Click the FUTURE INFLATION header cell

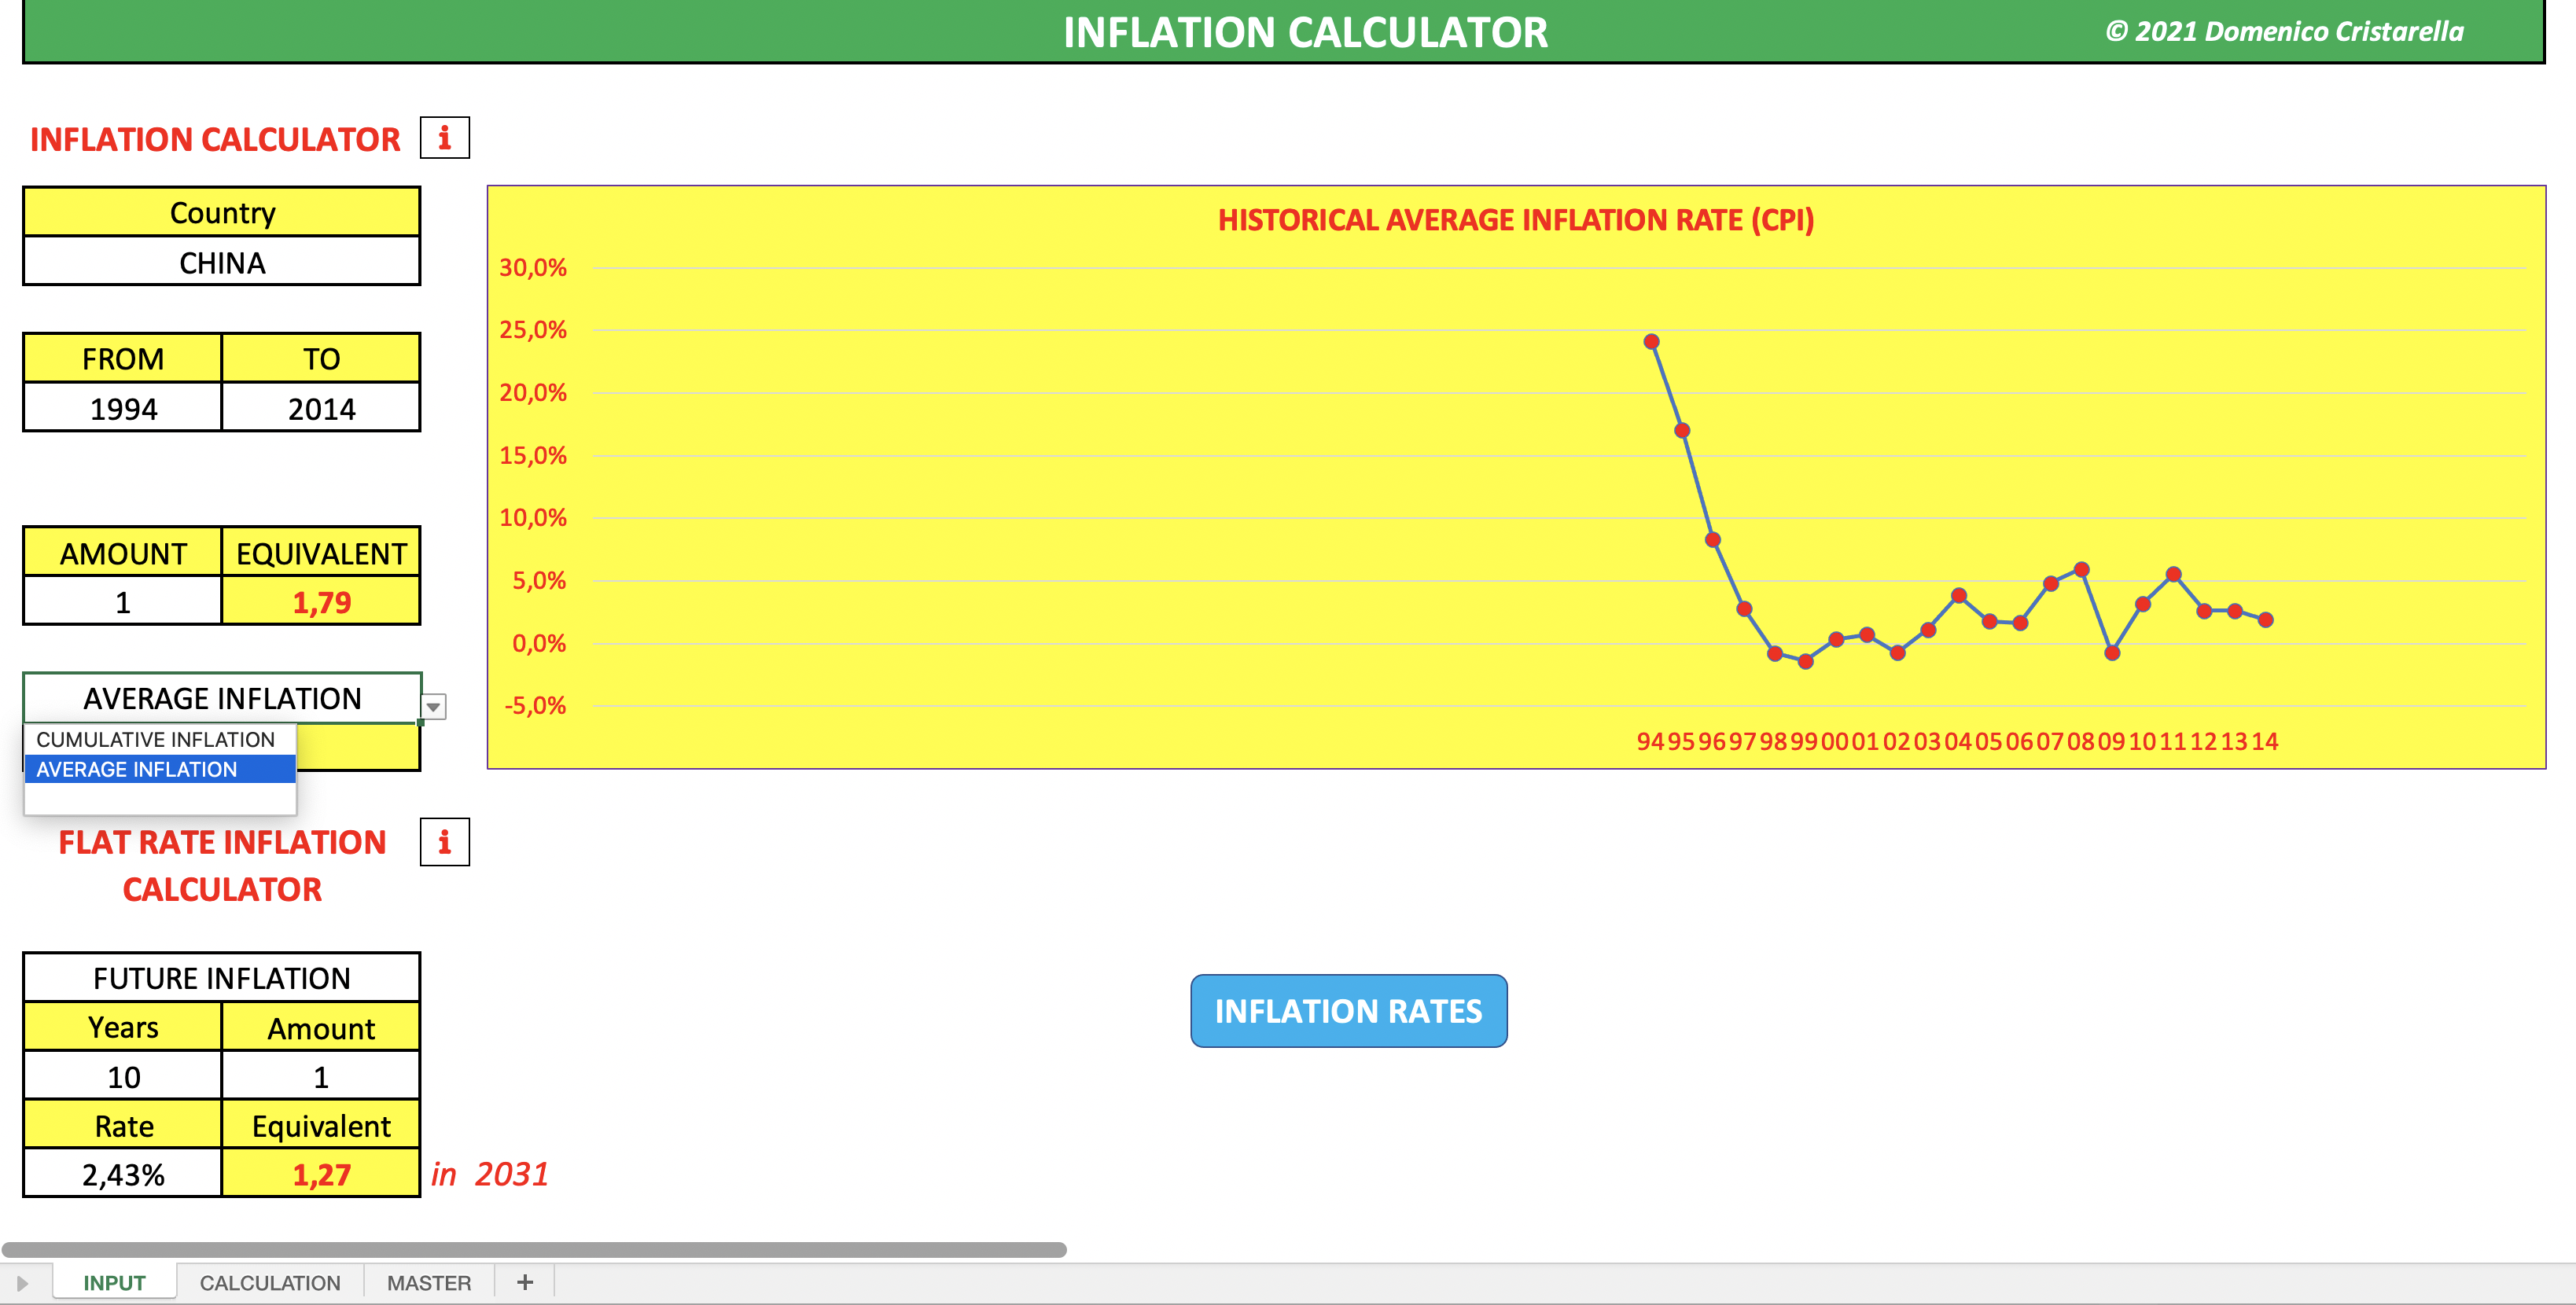[222, 977]
